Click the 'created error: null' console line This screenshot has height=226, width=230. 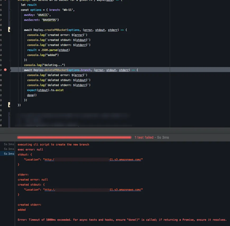[x=33, y=180]
